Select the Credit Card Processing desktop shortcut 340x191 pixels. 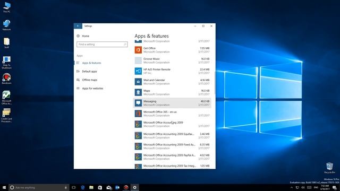point(6,116)
